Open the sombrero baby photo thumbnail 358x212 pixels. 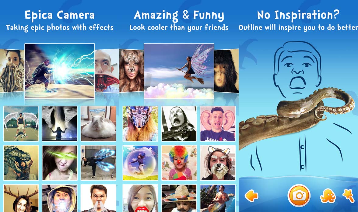[179, 198]
